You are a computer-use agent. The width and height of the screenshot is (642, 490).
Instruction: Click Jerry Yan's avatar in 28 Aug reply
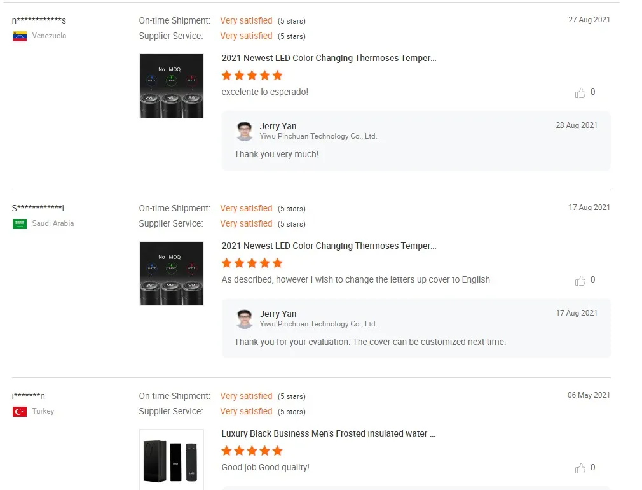(244, 131)
